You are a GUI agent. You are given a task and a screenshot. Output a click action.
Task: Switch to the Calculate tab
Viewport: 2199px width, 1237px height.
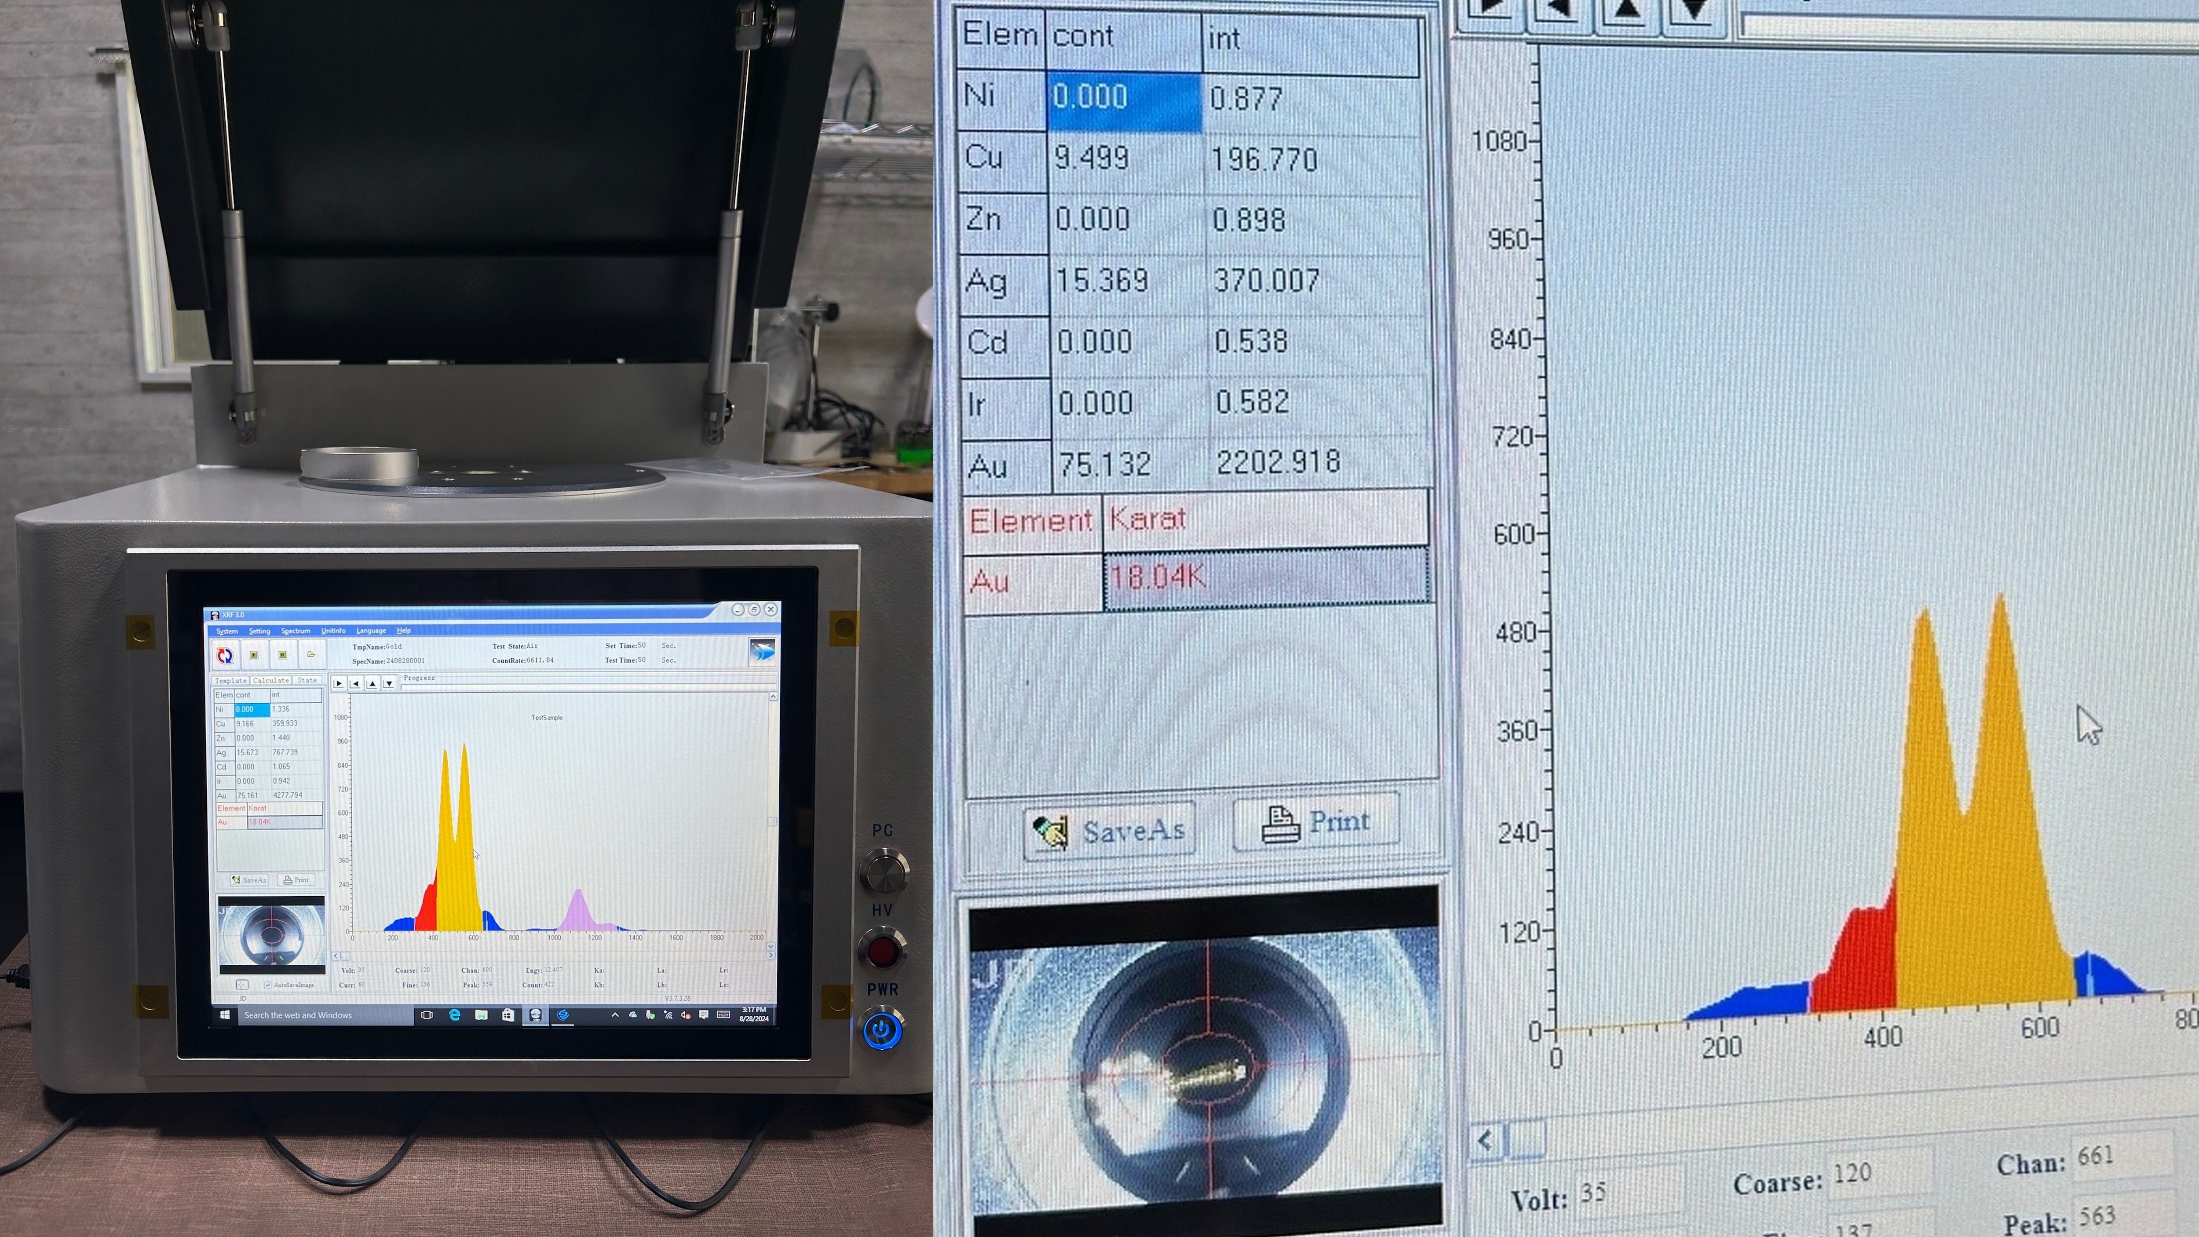(x=270, y=680)
